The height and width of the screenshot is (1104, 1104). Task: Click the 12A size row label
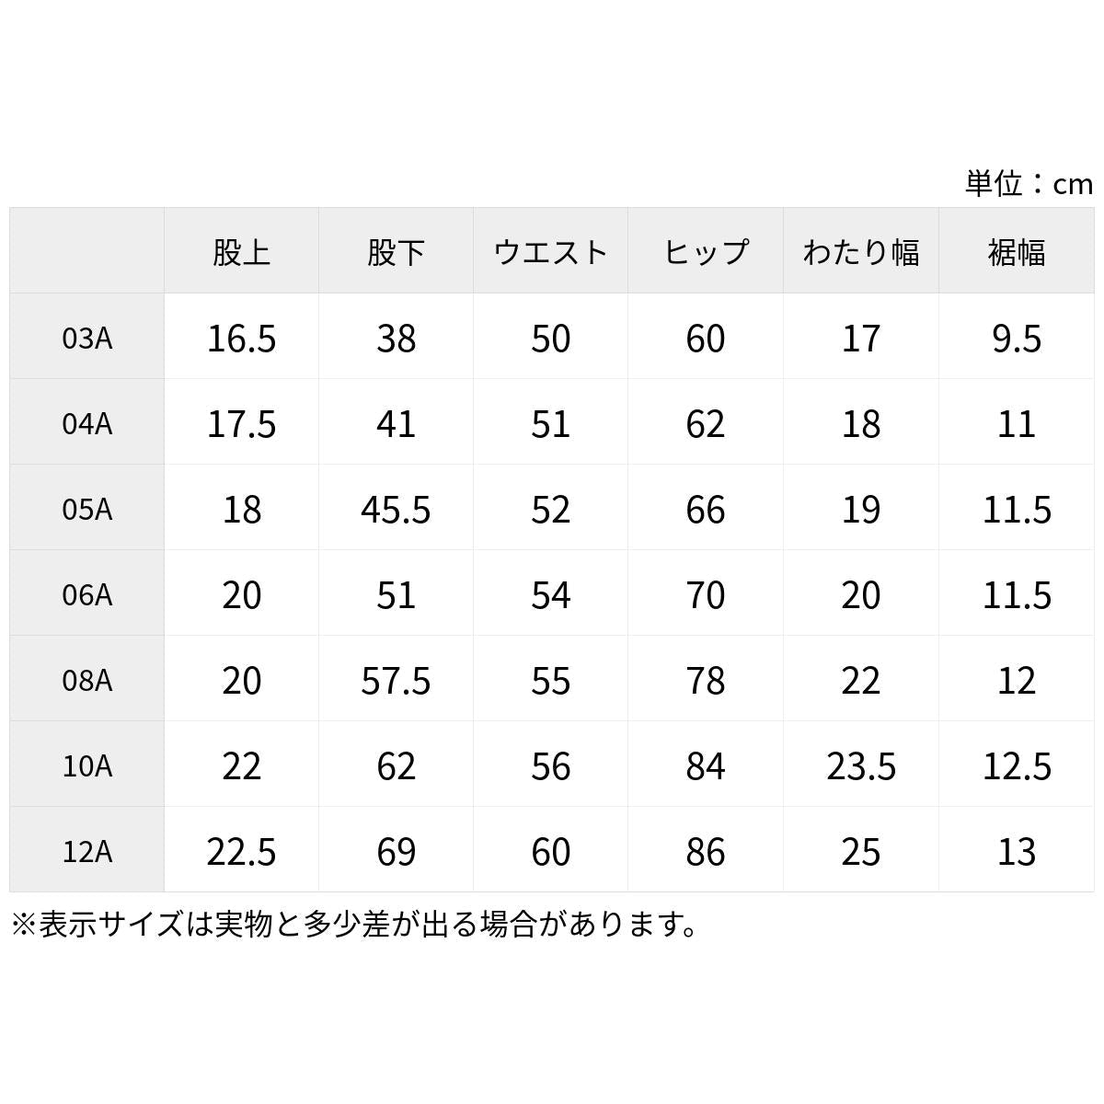(x=87, y=851)
